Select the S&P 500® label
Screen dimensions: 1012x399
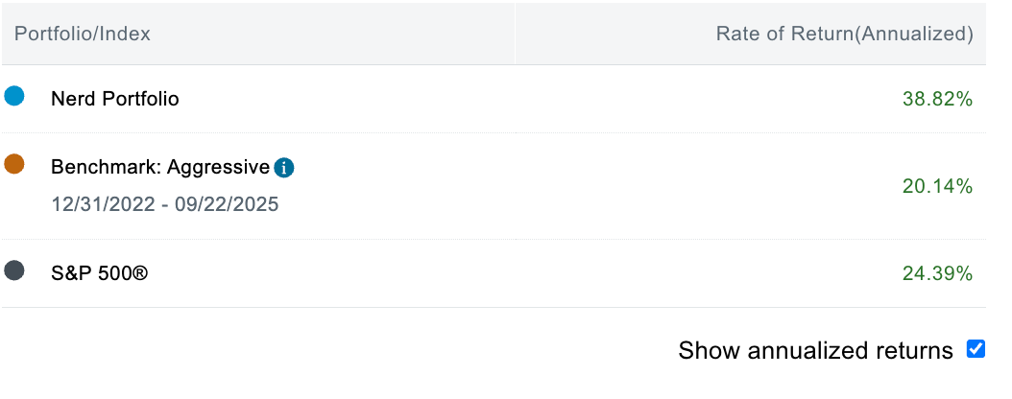coord(100,273)
